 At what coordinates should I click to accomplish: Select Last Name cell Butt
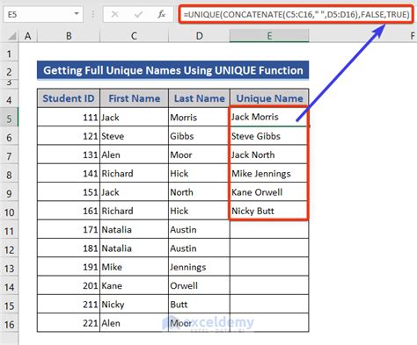coord(199,305)
